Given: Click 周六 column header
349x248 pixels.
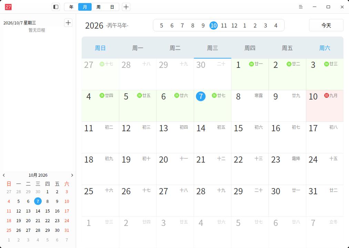Looking at the screenshot, I should pyautogui.click(x=325, y=48).
